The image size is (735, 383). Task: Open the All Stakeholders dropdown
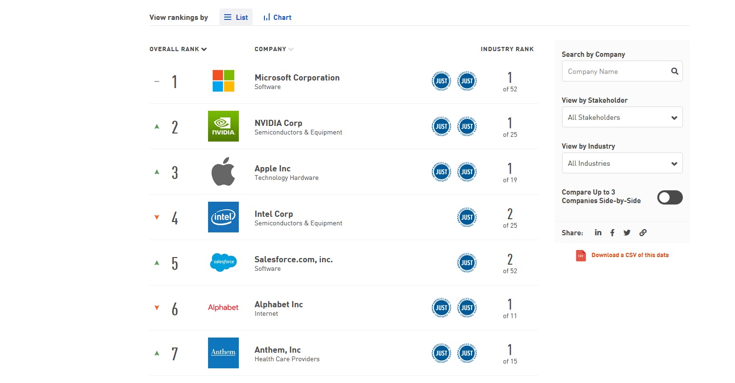point(622,117)
